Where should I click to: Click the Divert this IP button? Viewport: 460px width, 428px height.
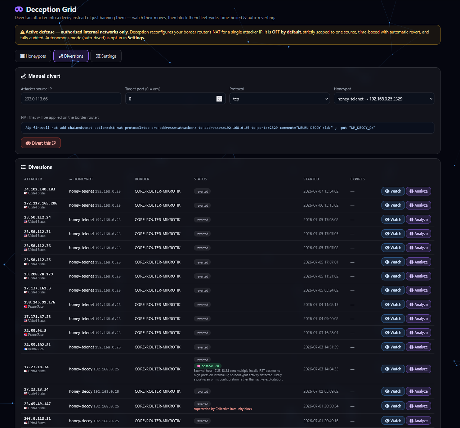(x=41, y=143)
